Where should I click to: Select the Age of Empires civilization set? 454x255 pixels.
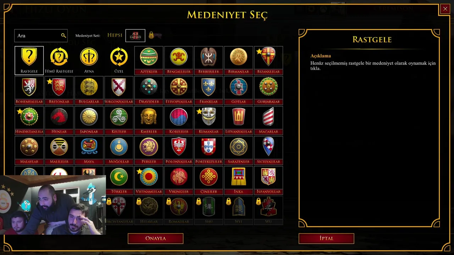(135, 35)
